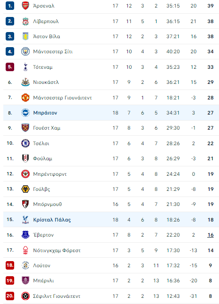This screenshot has width=219, height=304.
Task: Open the Σέφιλντ Γιουνάιτεντ team name
Action: 57,296
